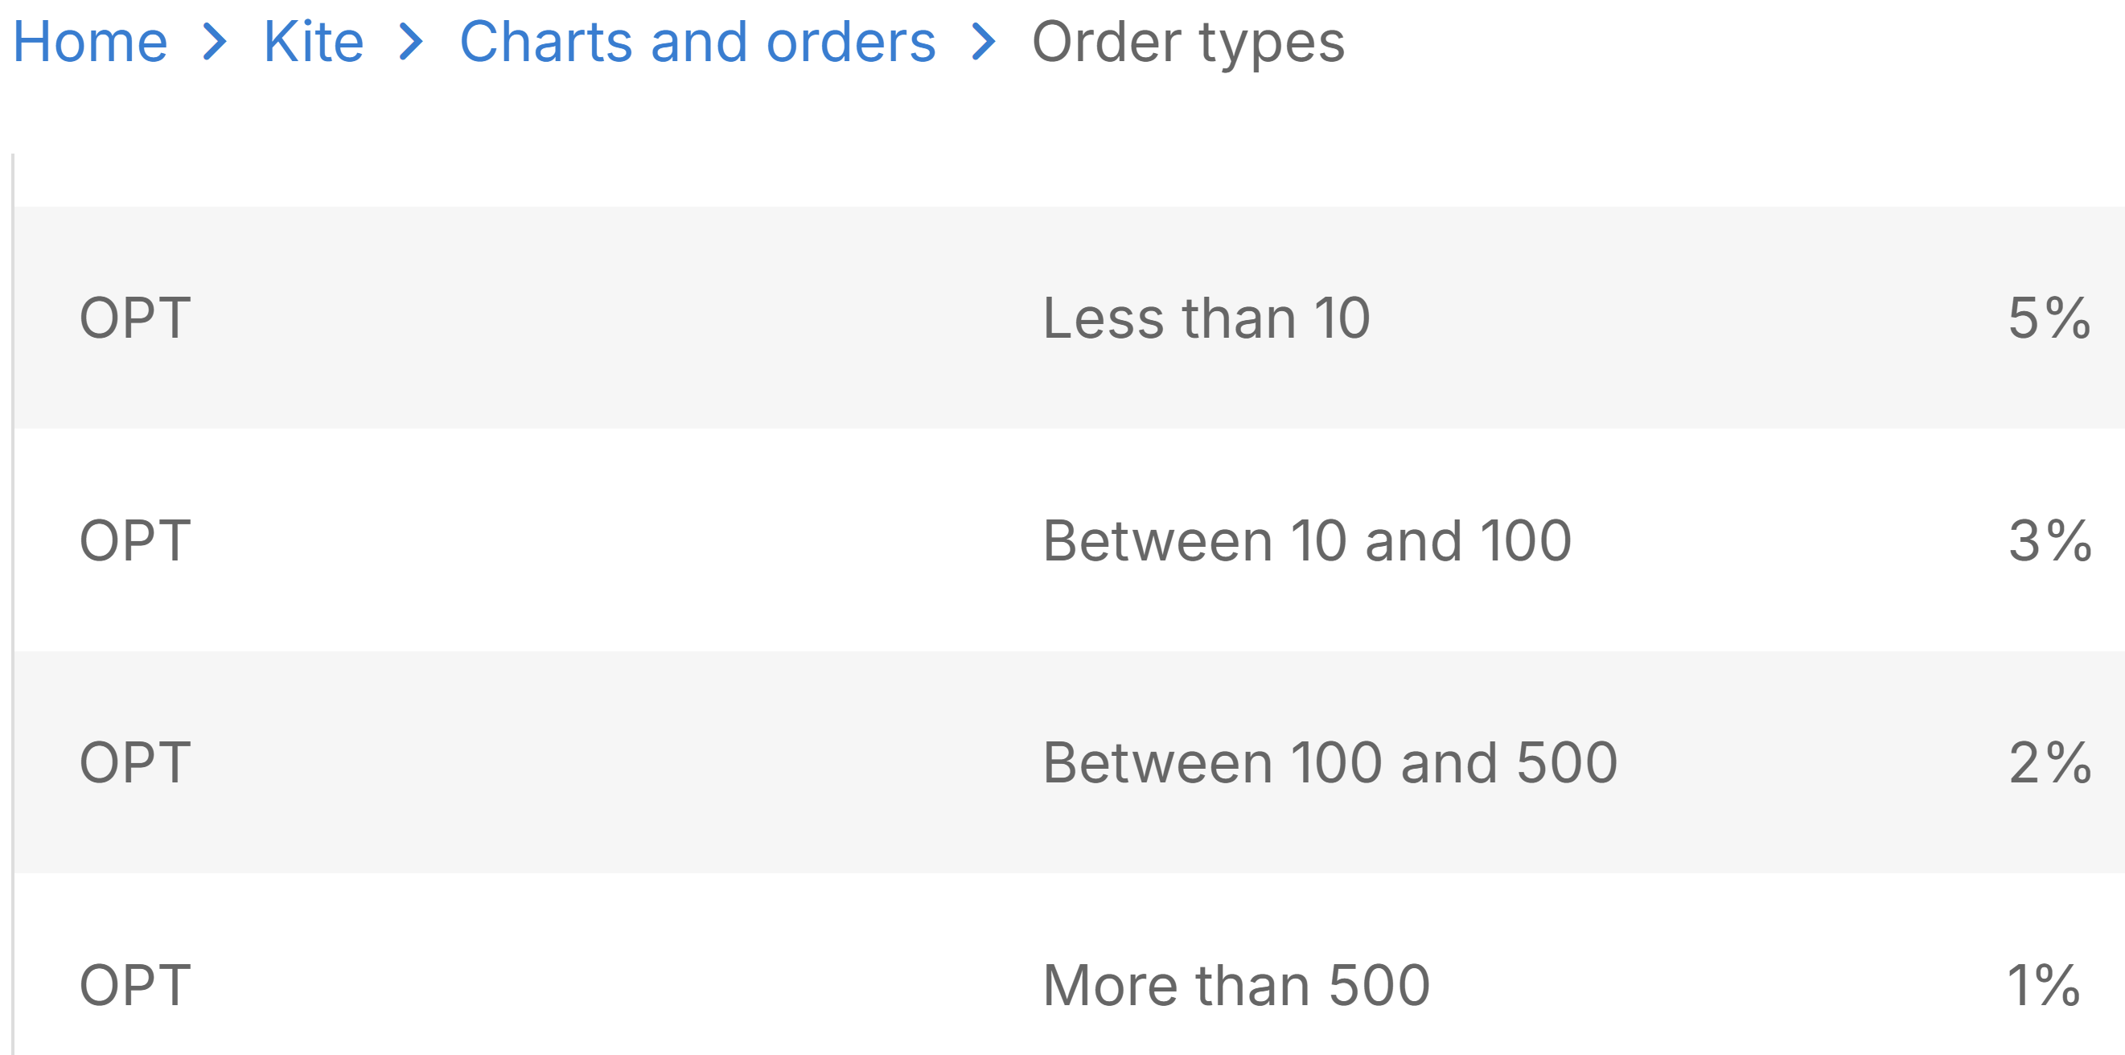Click the chevron arrow after Home
The height and width of the screenshot is (1055, 2125).
[x=215, y=41]
